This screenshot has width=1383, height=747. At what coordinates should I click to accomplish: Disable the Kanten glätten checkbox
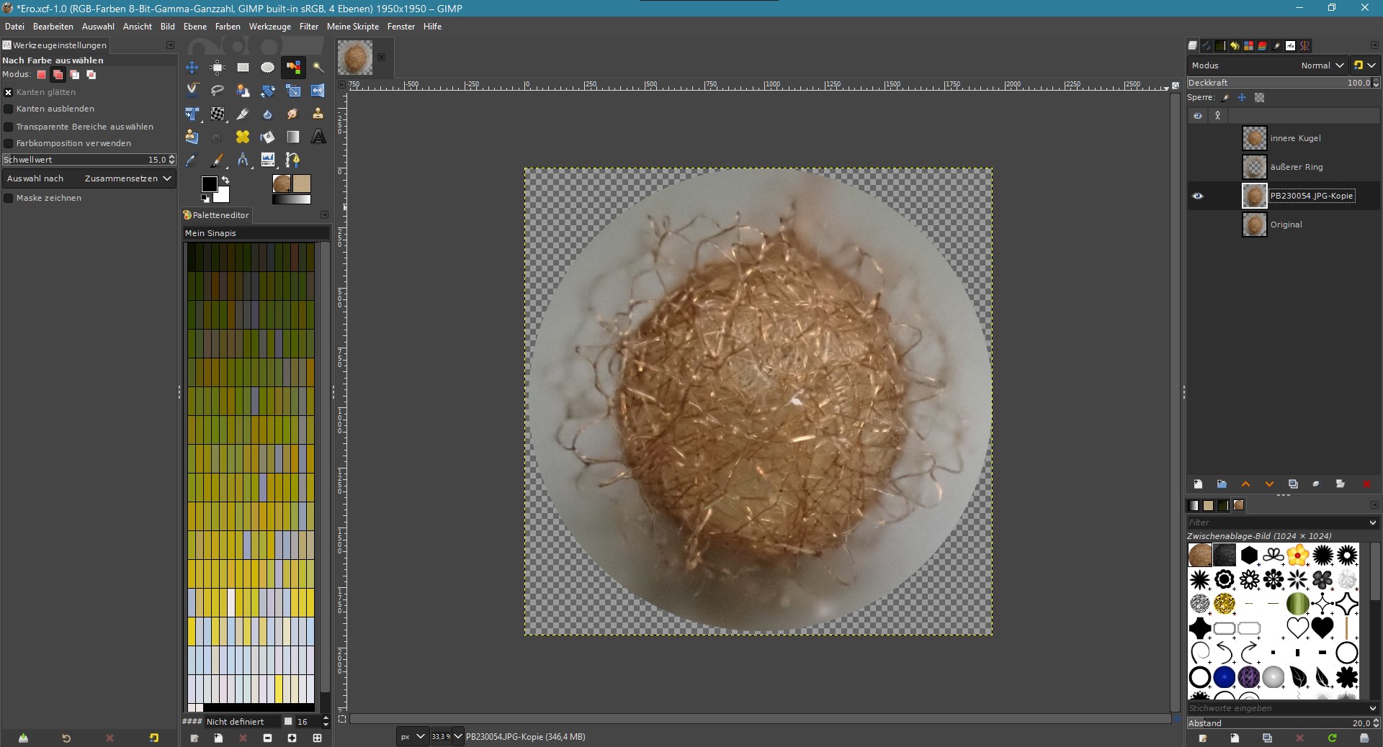9,92
